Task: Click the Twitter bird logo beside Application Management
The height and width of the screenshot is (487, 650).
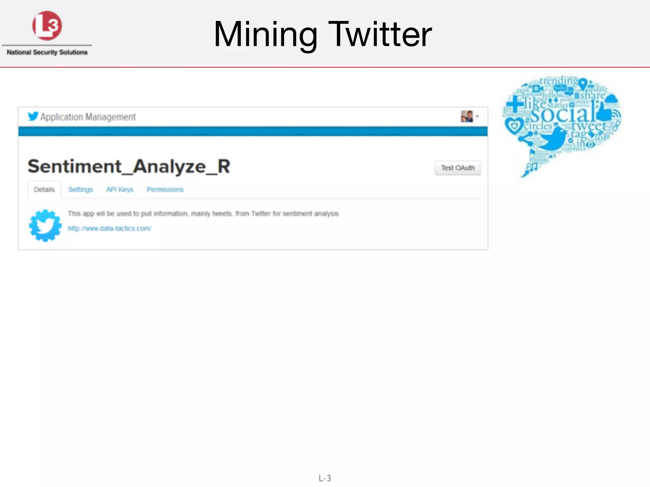Action: 33,116
